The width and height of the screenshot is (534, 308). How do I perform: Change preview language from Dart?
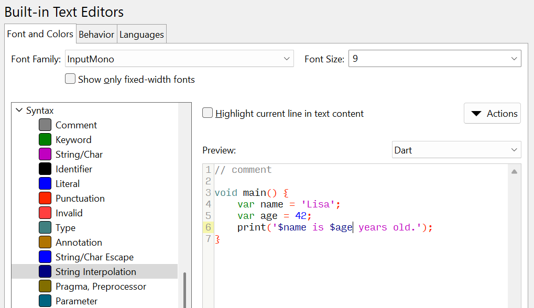(x=456, y=150)
